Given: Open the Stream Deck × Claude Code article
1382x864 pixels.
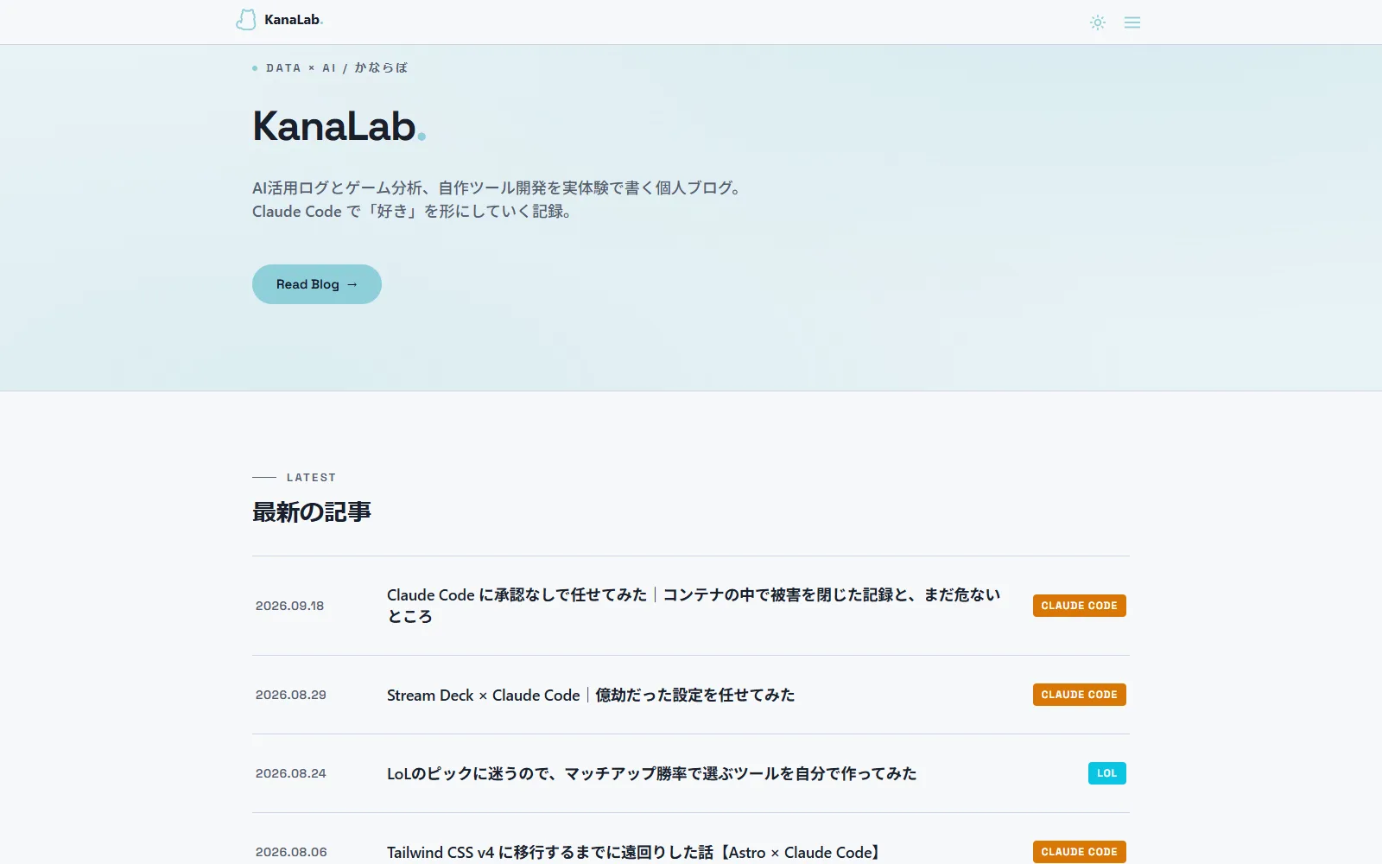Looking at the screenshot, I should click(591, 696).
